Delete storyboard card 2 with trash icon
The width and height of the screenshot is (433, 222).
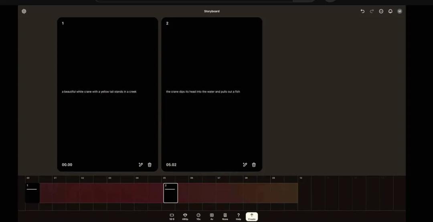tap(254, 165)
